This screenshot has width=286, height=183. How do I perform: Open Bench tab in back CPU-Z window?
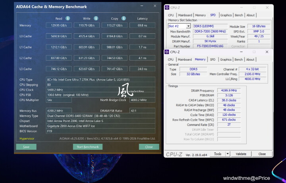tap(239, 15)
